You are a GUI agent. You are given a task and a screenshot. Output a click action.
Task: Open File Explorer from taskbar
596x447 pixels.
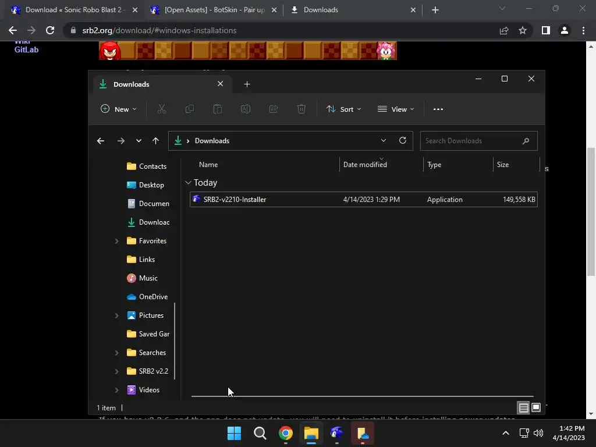pos(311,433)
